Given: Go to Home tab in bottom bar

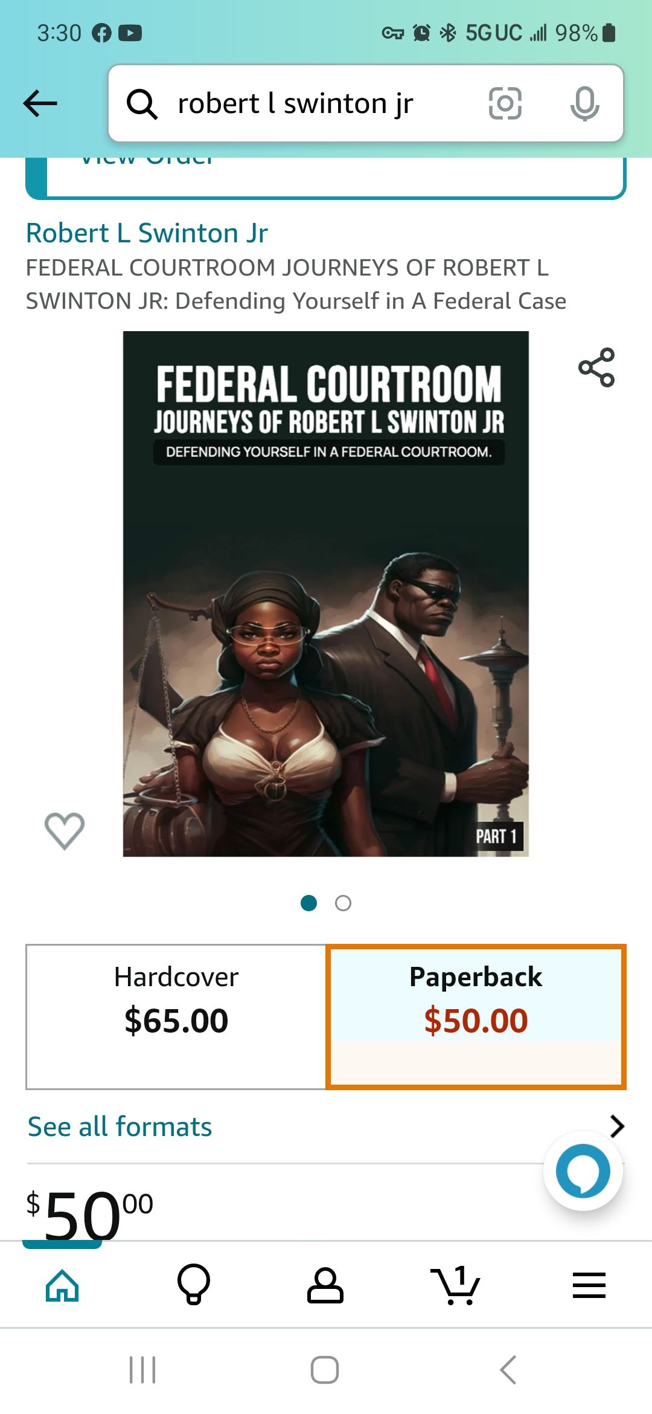Looking at the screenshot, I should pos(63,1285).
